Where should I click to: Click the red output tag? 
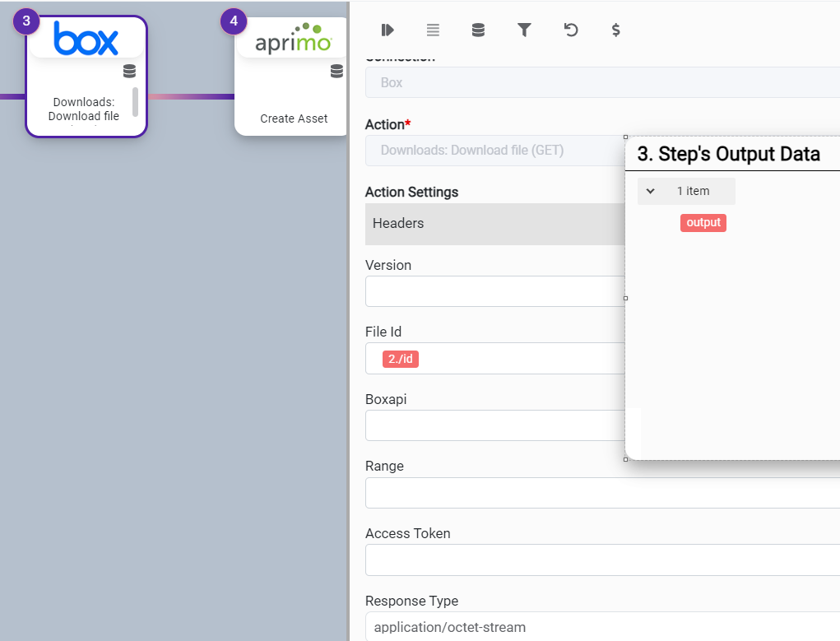tap(703, 223)
